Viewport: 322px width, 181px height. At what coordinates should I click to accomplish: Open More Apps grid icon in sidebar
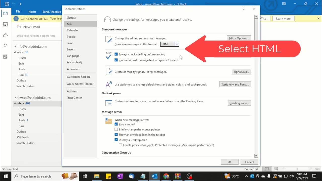pyautogui.click(x=5, y=57)
